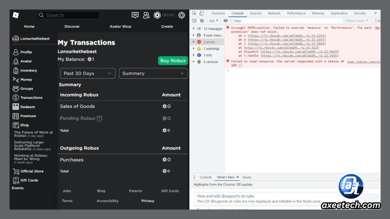
Task: Open the chat.roblox.com error link
Action: point(363,62)
